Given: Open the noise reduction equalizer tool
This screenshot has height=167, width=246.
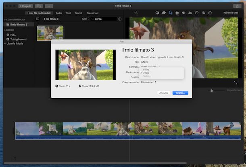Looking at the screenshot, I should click(x=190, y=13).
